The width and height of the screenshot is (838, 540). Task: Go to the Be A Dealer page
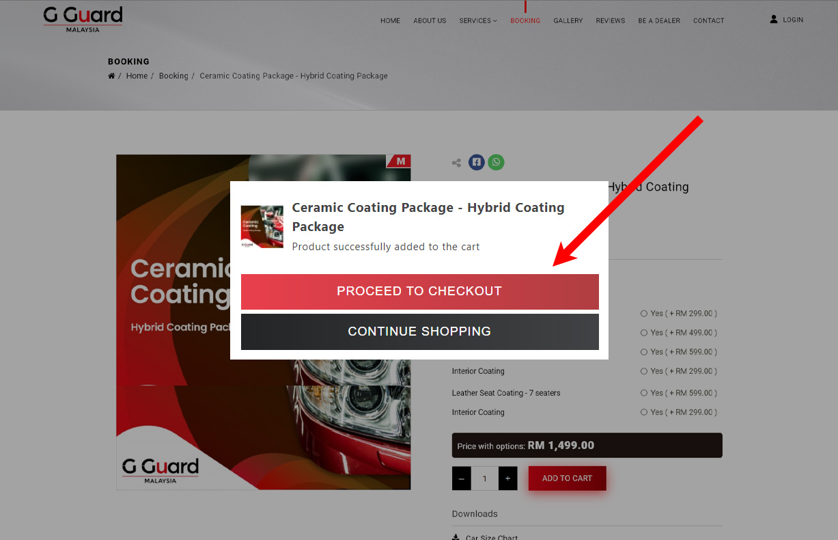pyautogui.click(x=658, y=21)
